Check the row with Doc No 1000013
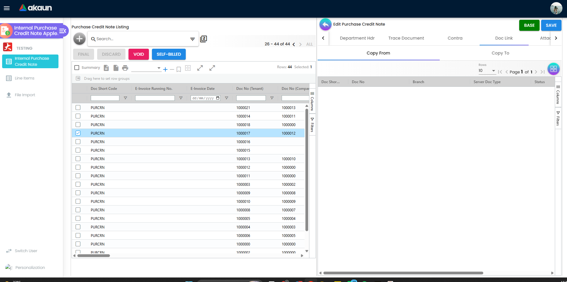The height and width of the screenshot is (282, 567). (x=78, y=159)
